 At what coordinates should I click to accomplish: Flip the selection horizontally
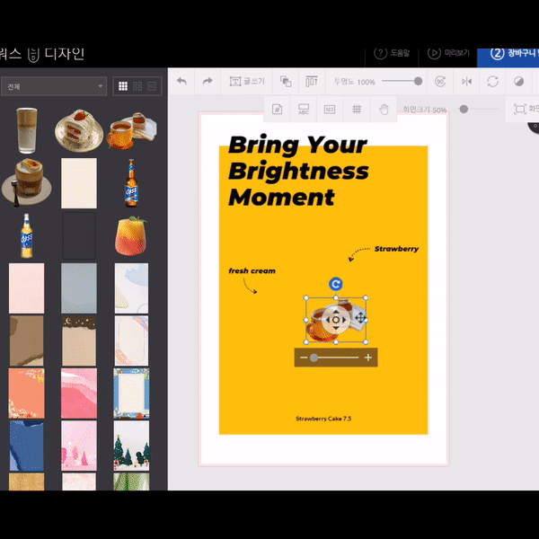[x=466, y=82]
